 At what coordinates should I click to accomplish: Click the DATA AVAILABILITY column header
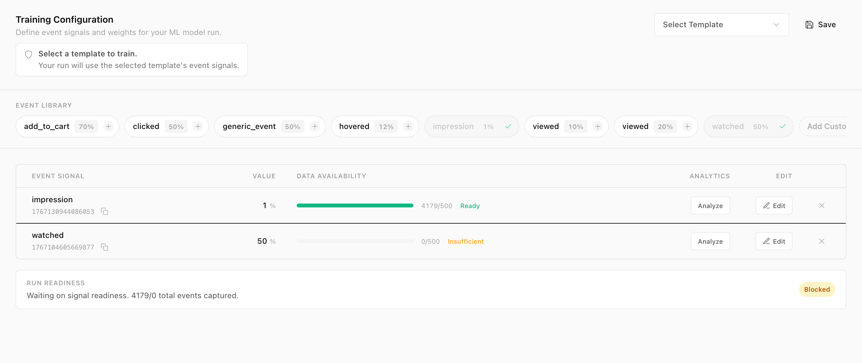click(x=331, y=177)
